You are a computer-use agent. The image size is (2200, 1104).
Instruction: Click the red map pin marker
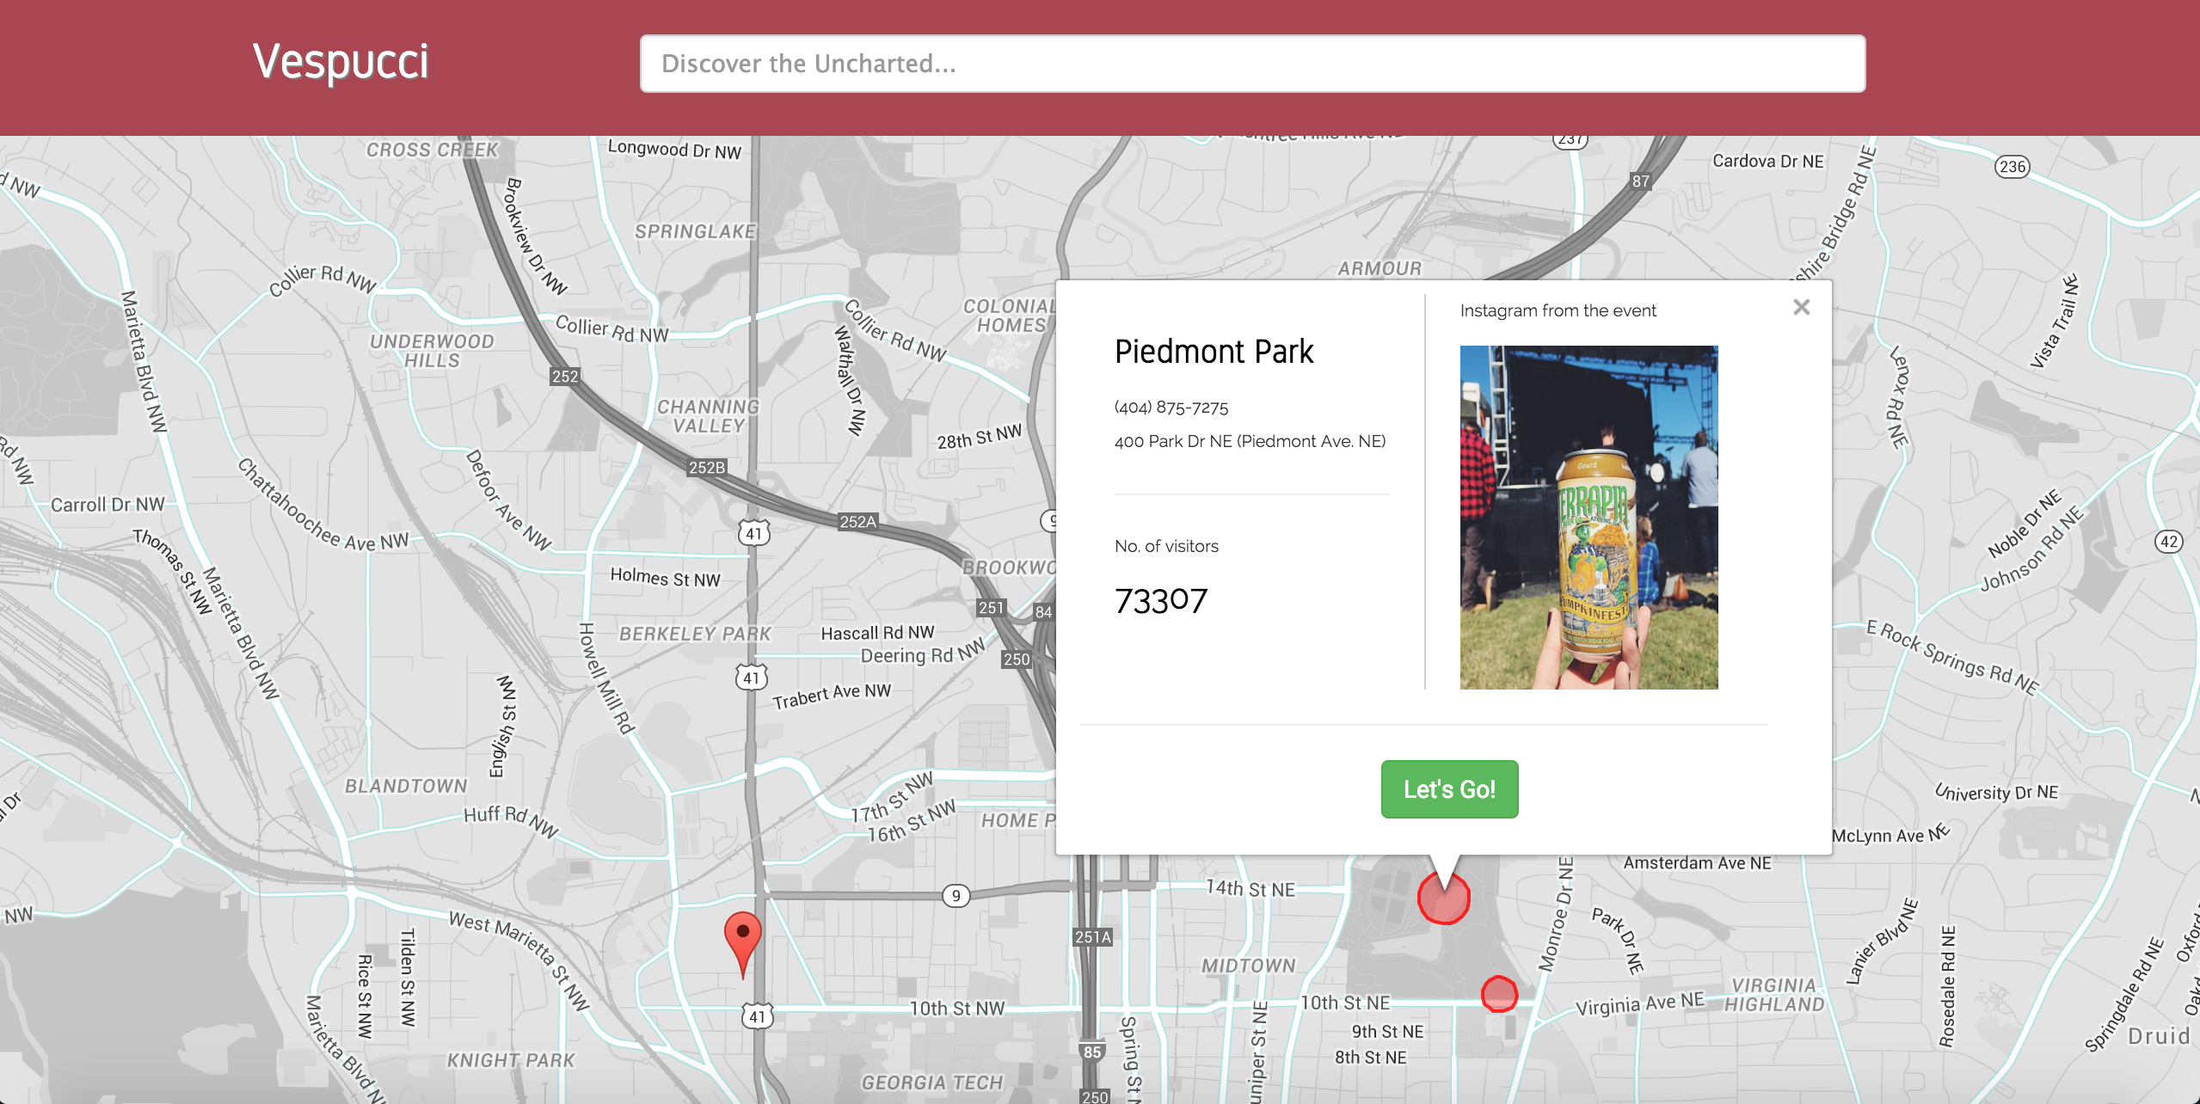tap(742, 937)
